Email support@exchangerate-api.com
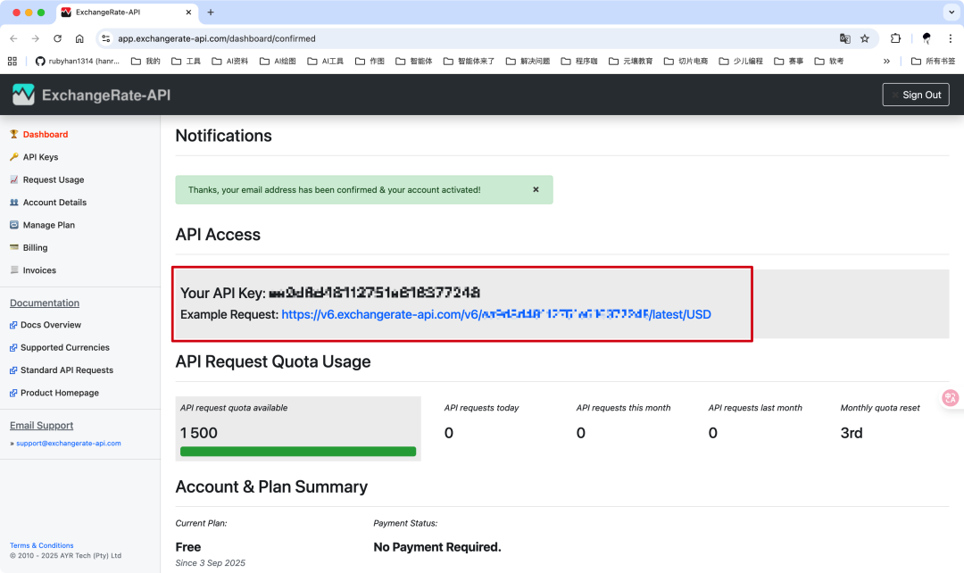The image size is (964, 573). [x=68, y=444]
